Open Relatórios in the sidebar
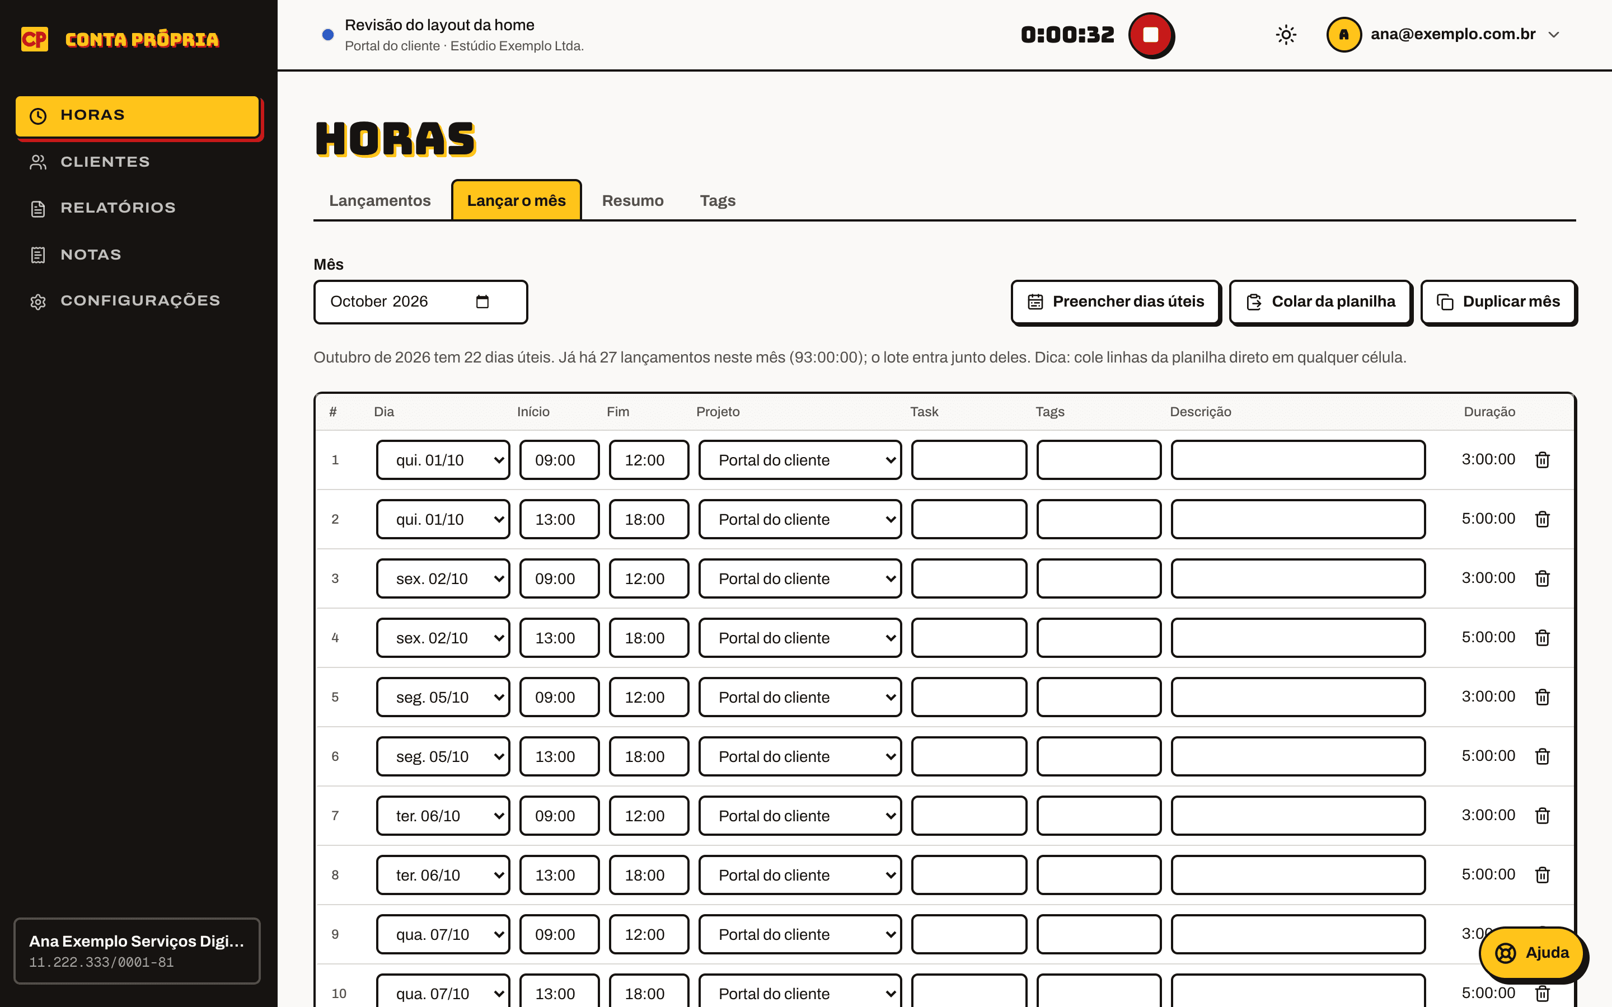1612x1007 pixels. tap(138, 208)
